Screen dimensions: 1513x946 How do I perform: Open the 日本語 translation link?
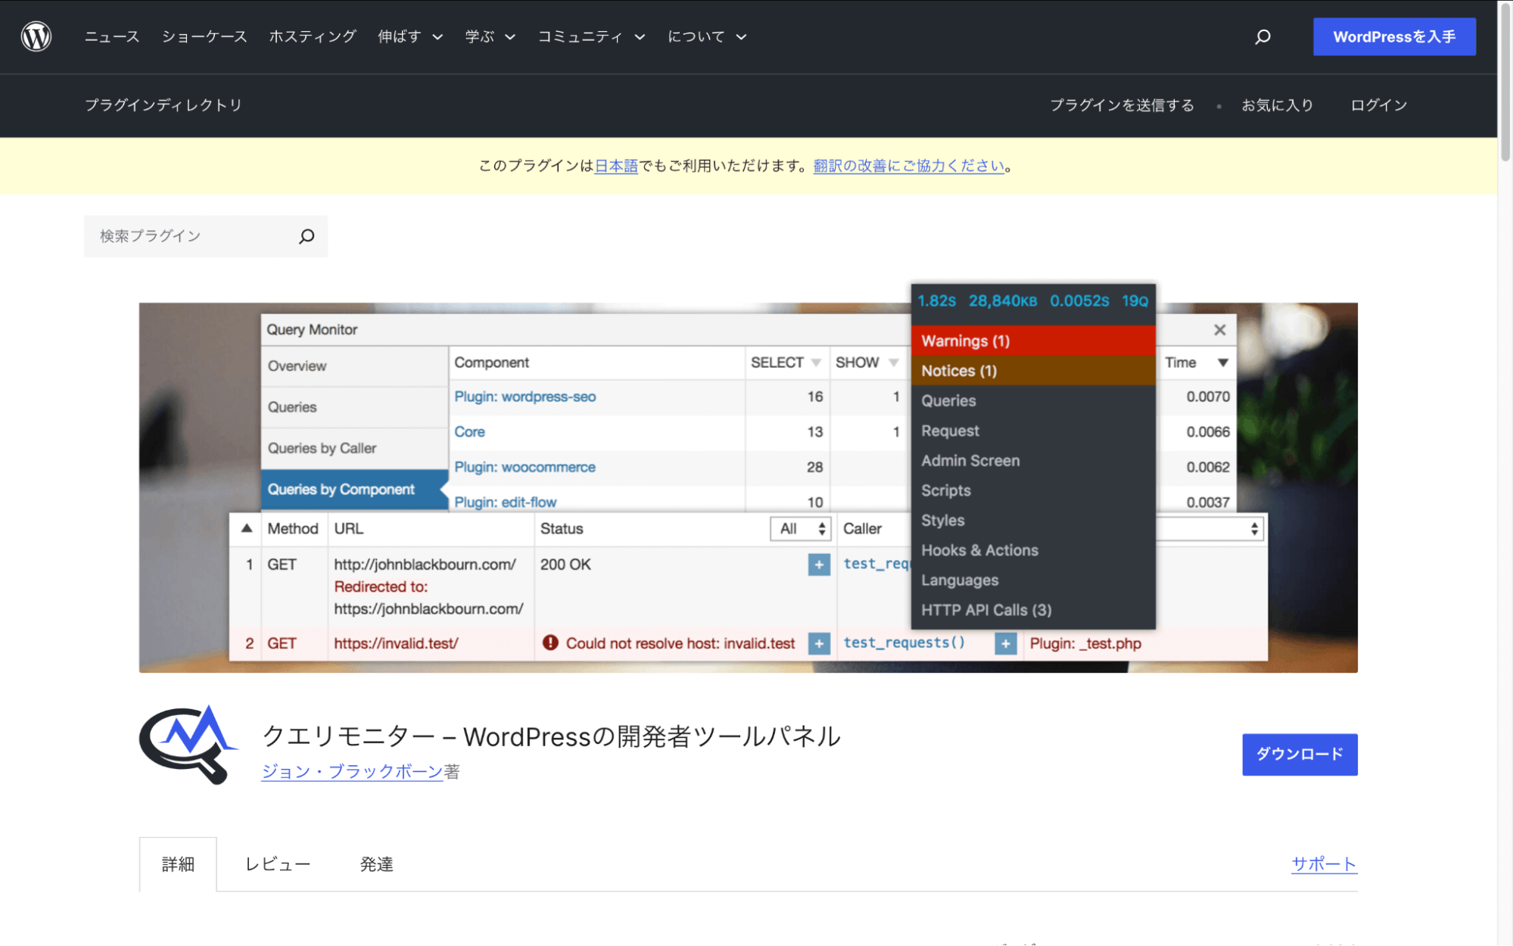(615, 165)
